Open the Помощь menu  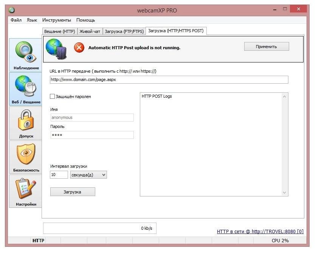click(85, 20)
